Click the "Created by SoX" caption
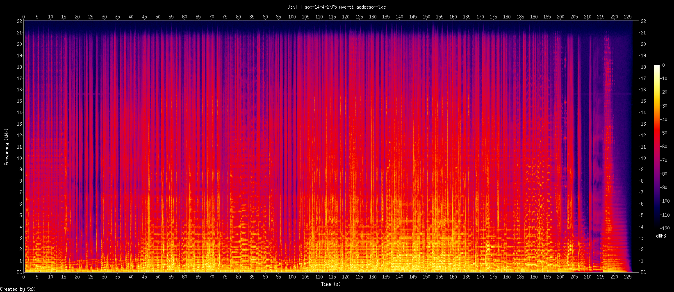This screenshot has height=292, width=674. coord(18,289)
